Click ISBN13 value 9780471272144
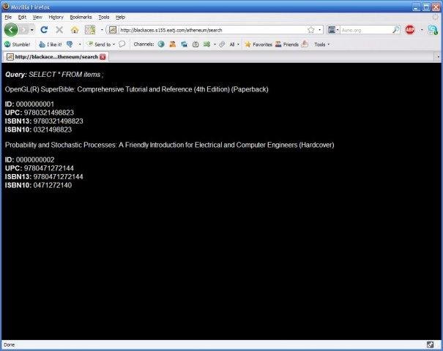 pyautogui.click(x=58, y=177)
